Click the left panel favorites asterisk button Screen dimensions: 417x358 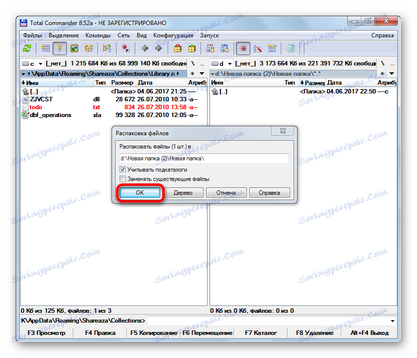coord(192,73)
